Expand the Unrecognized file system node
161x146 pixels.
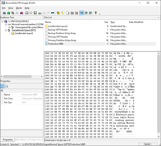pyautogui.click(x=9, y=27)
